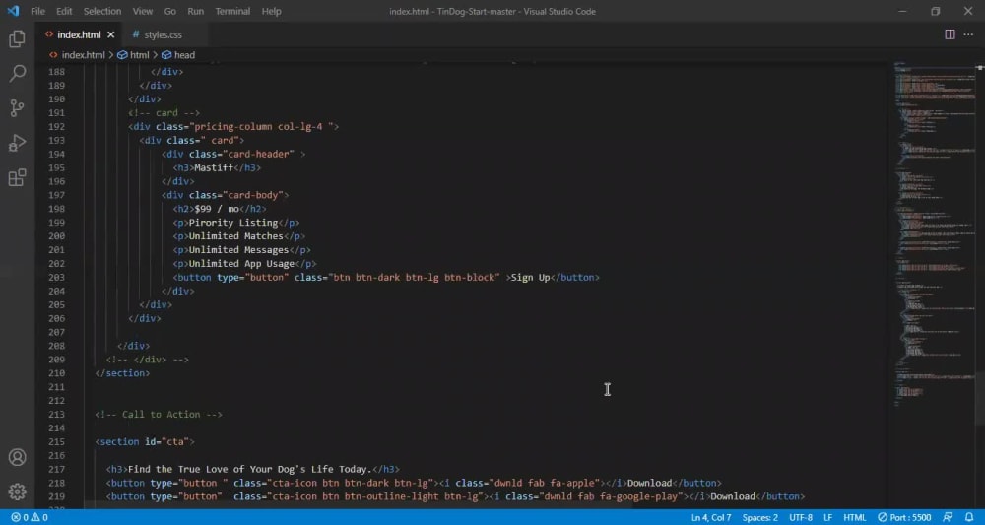Open the Go menu
This screenshot has width=985, height=525.
170,11
